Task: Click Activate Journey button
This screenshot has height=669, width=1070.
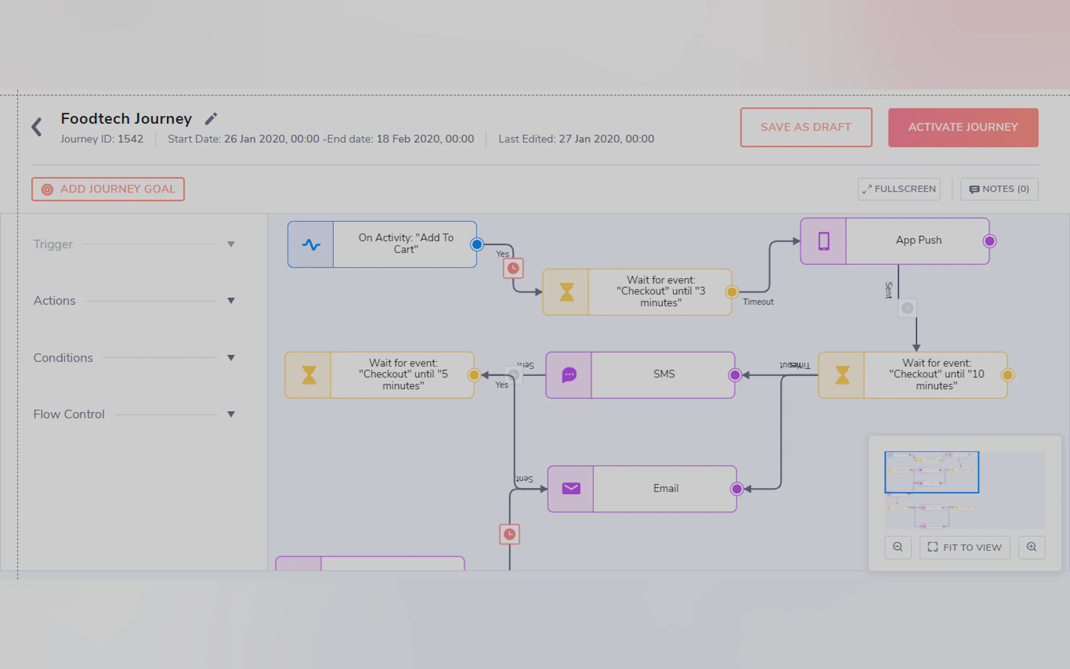Action: [963, 127]
